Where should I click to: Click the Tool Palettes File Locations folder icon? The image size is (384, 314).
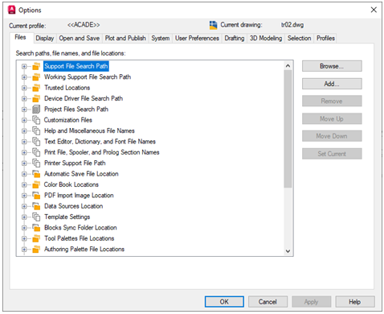click(x=36, y=238)
